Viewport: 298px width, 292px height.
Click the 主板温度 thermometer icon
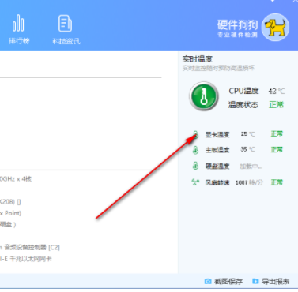[195, 150]
